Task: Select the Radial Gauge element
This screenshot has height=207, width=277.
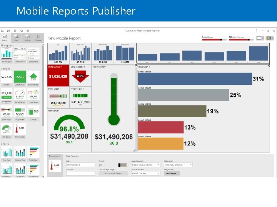Action: tap(20, 96)
